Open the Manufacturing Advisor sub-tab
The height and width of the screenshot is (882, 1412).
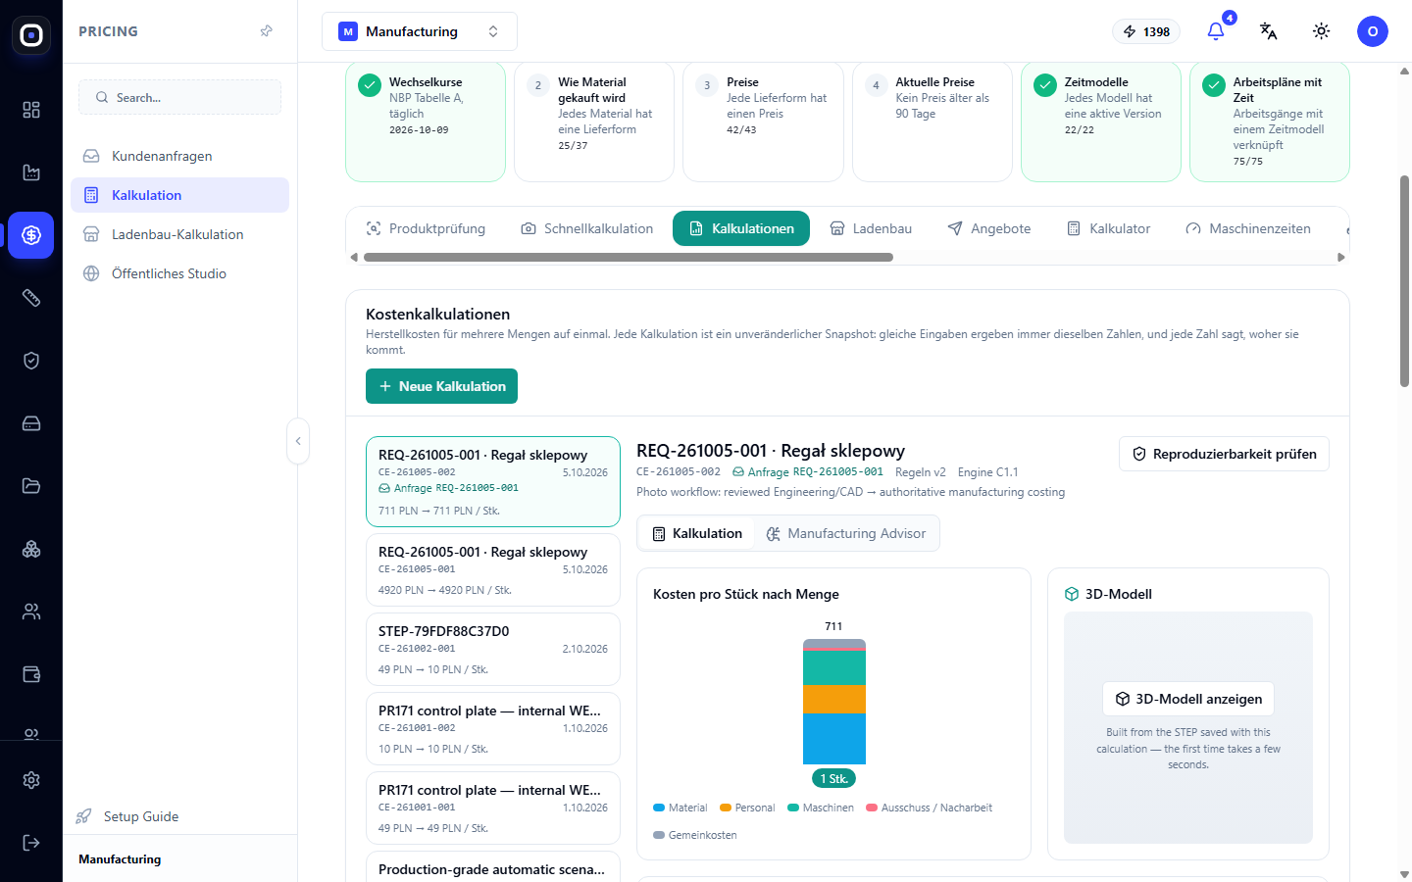[x=846, y=533]
